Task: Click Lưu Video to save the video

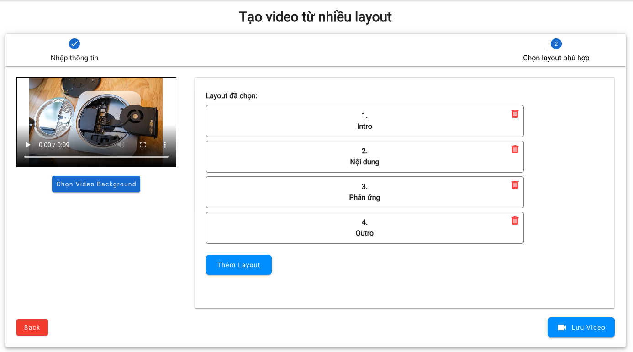Action: pyautogui.click(x=581, y=327)
